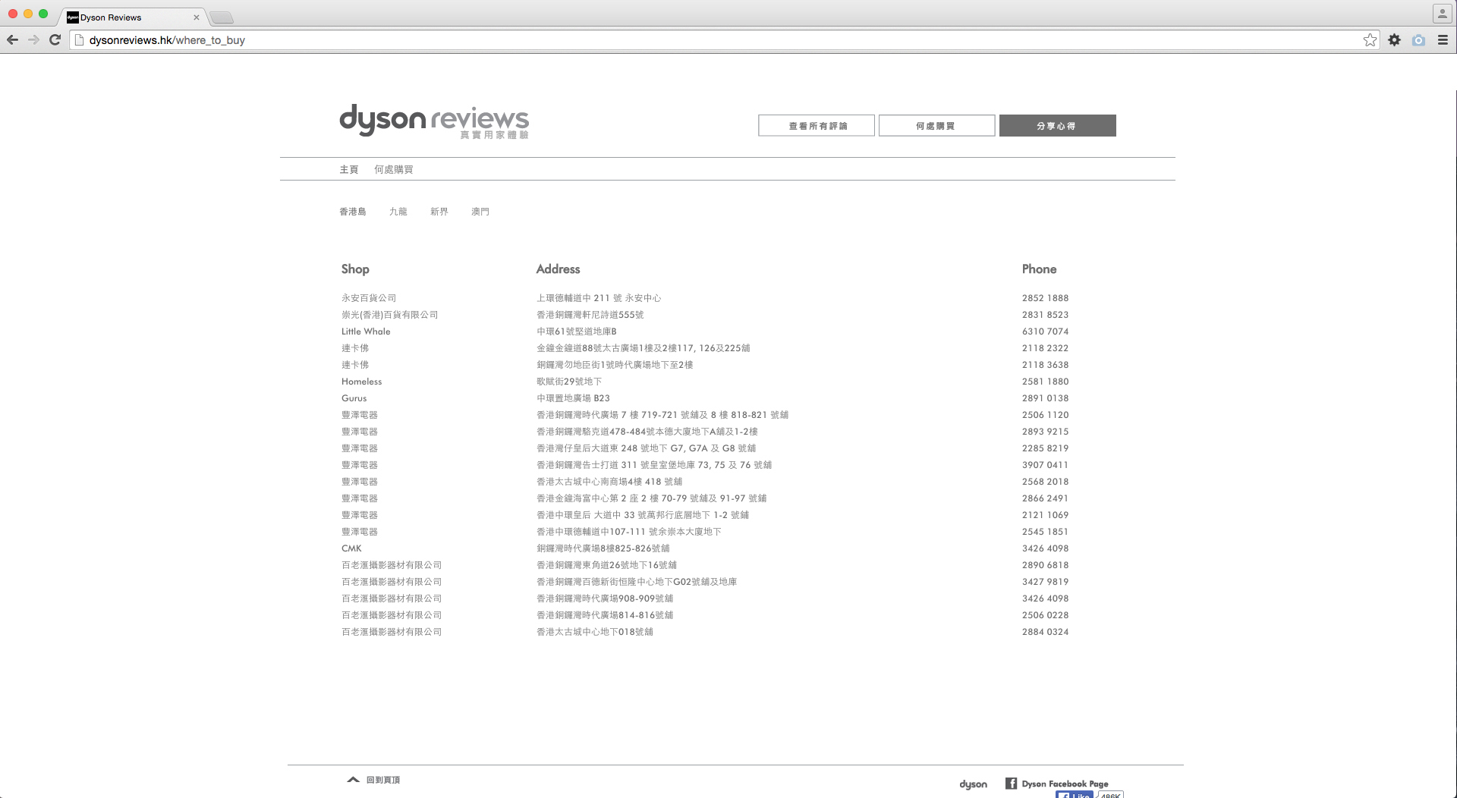Click the up chevron back-to-top icon
The image size is (1457, 798).
pos(353,780)
